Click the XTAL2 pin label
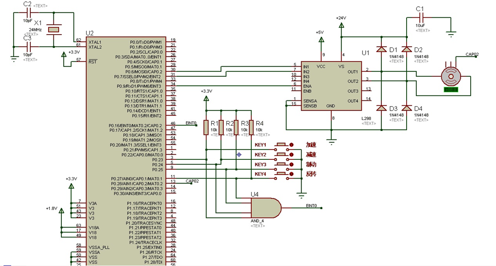496x266 pixels. tap(95, 47)
